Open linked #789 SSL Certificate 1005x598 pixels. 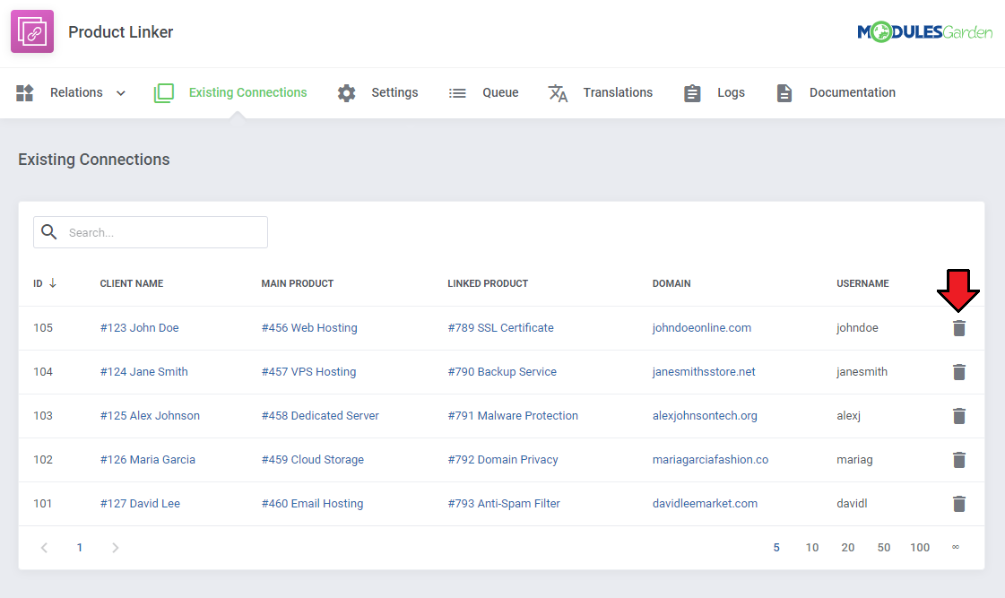click(x=500, y=327)
